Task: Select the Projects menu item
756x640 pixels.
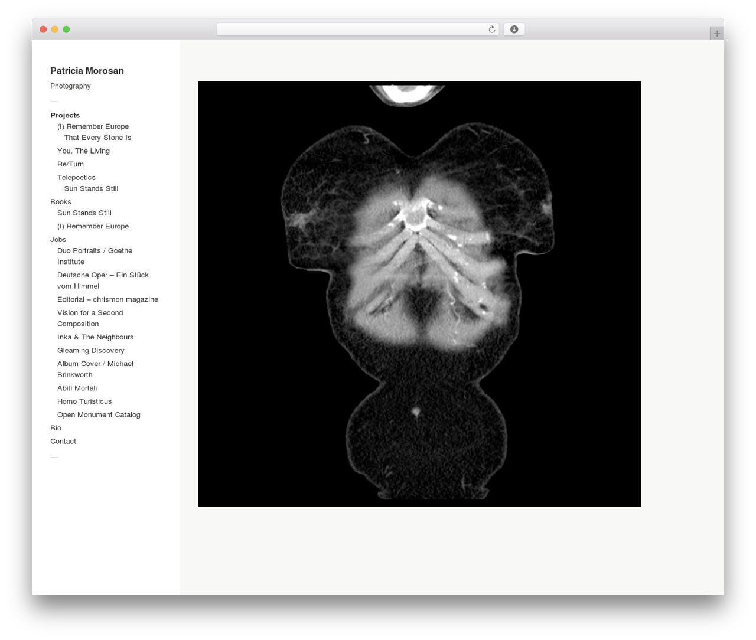Action: click(65, 115)
